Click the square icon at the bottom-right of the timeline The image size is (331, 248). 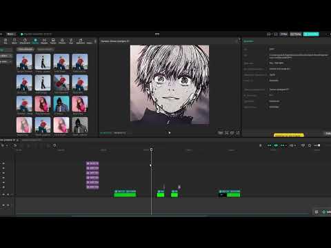[317, 211]
